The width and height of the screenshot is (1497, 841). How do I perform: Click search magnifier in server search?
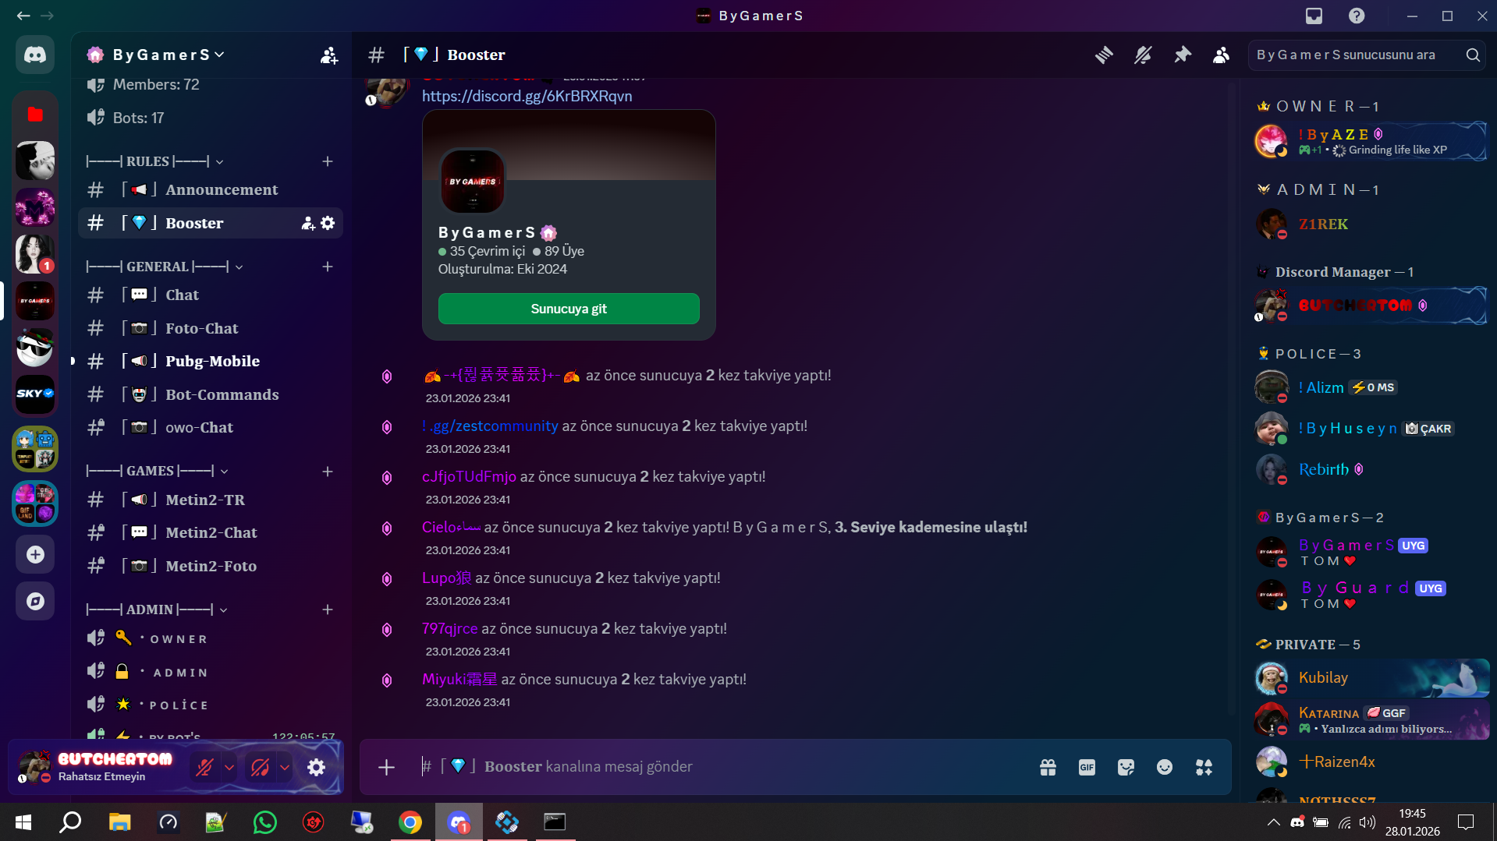[1473, 55]
